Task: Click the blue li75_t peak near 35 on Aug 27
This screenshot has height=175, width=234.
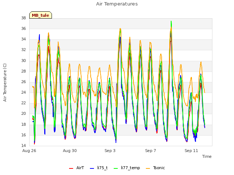Action: click(39, 35)
